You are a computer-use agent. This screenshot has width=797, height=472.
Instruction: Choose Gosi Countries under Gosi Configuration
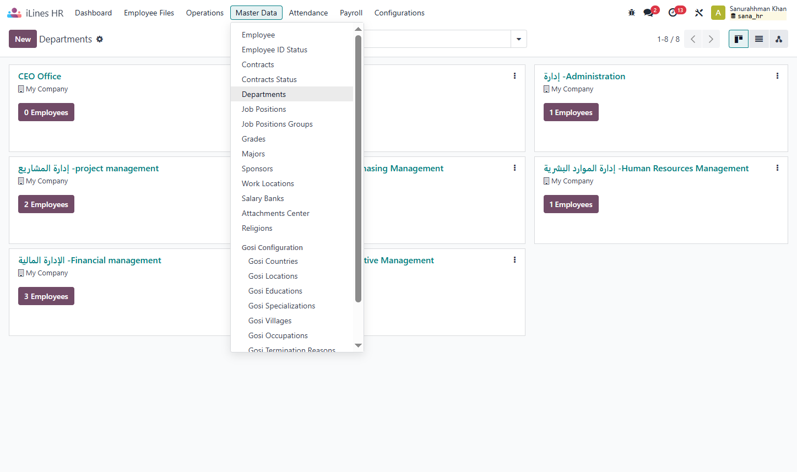pos(292,261)
